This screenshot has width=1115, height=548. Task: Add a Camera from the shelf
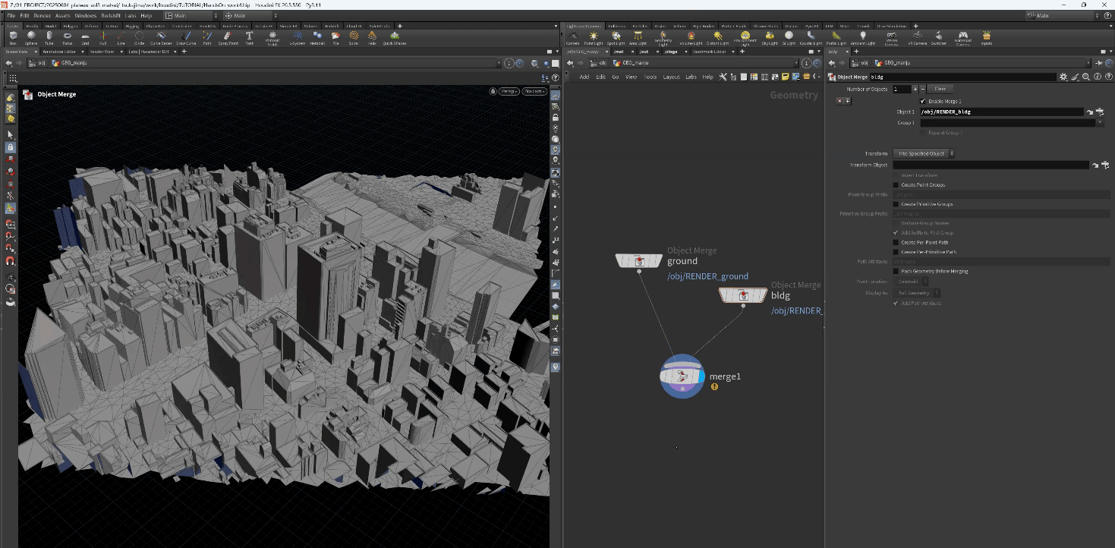[572, 37]
